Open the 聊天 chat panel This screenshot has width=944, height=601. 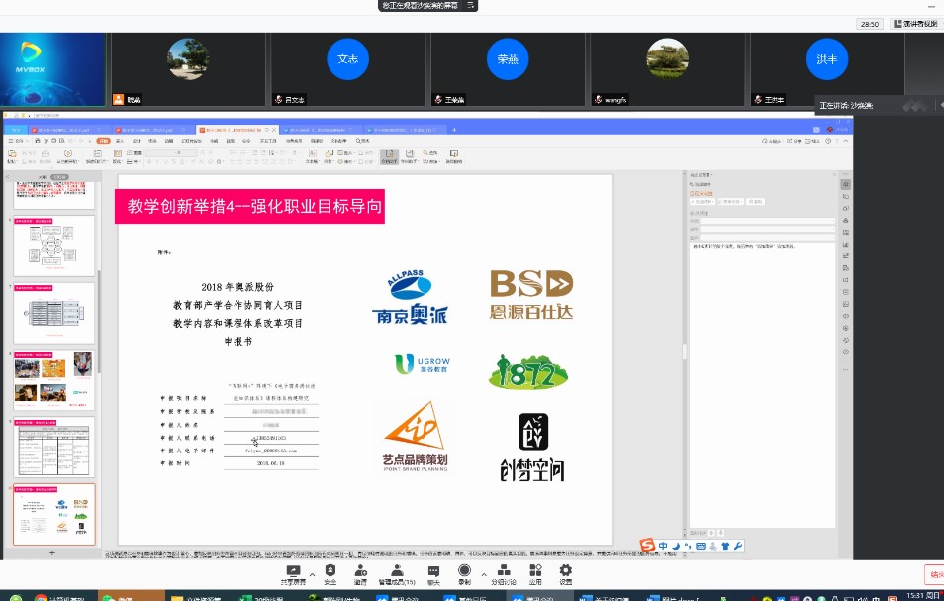point(433,571)
